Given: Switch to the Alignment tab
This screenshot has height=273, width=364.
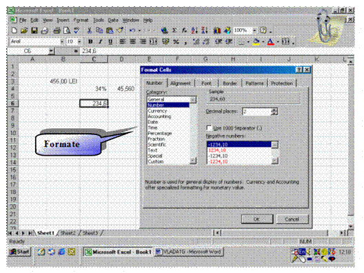Looking at the screenshot, I should point(181,83).
